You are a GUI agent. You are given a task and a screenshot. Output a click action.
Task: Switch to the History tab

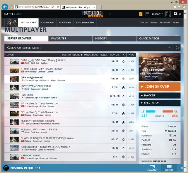click(x=114, y=39)
